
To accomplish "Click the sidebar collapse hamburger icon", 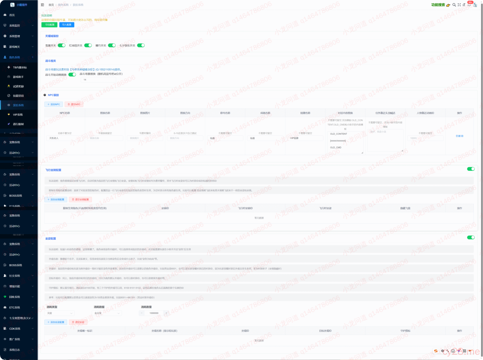I will click(42, 5).
